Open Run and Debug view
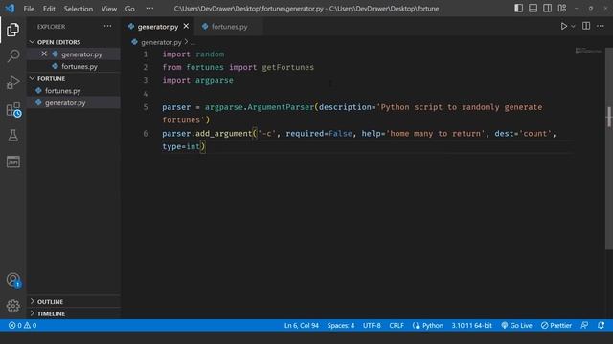 tap(12, 83)
